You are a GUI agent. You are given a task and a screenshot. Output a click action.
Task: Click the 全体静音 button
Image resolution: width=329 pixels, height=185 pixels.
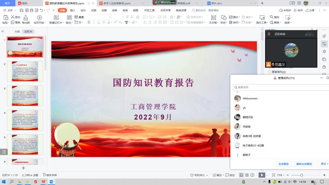point(283,164)
